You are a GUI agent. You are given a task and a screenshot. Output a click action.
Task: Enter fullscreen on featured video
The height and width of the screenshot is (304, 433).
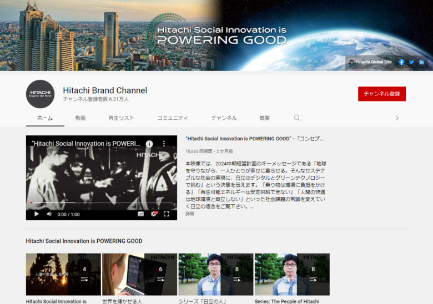point(166,214)
